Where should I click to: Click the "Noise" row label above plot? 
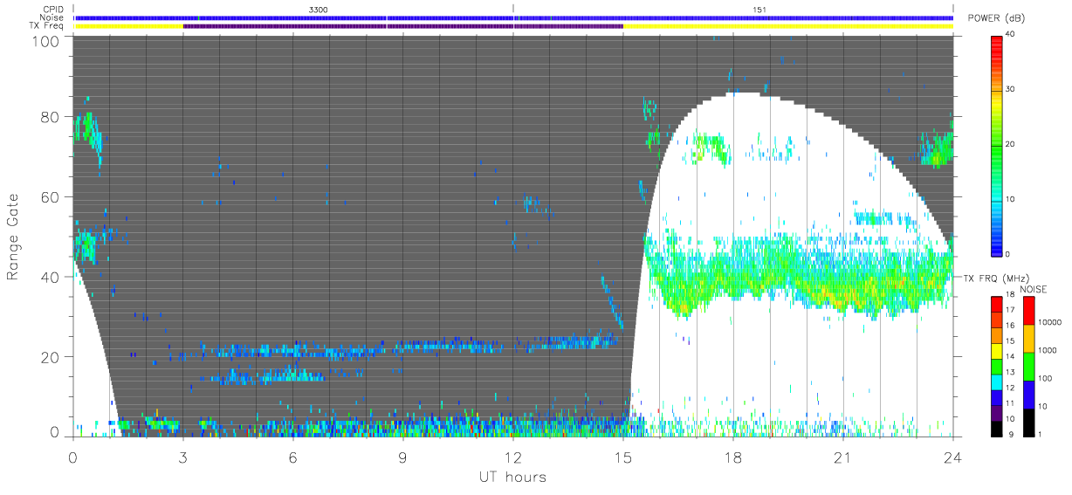pyautogui.click(x=52, y=17)
